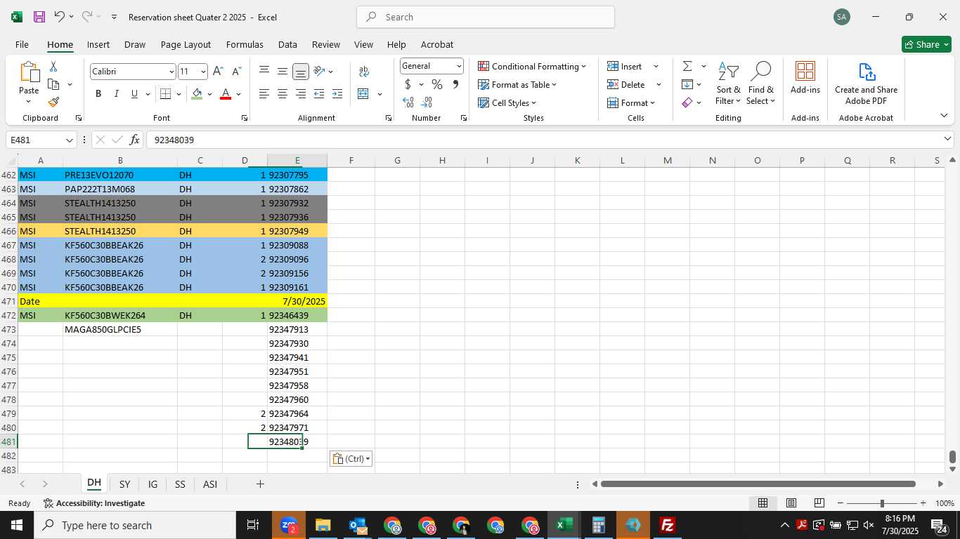Toggle Underline formatting

pos(134,94)
